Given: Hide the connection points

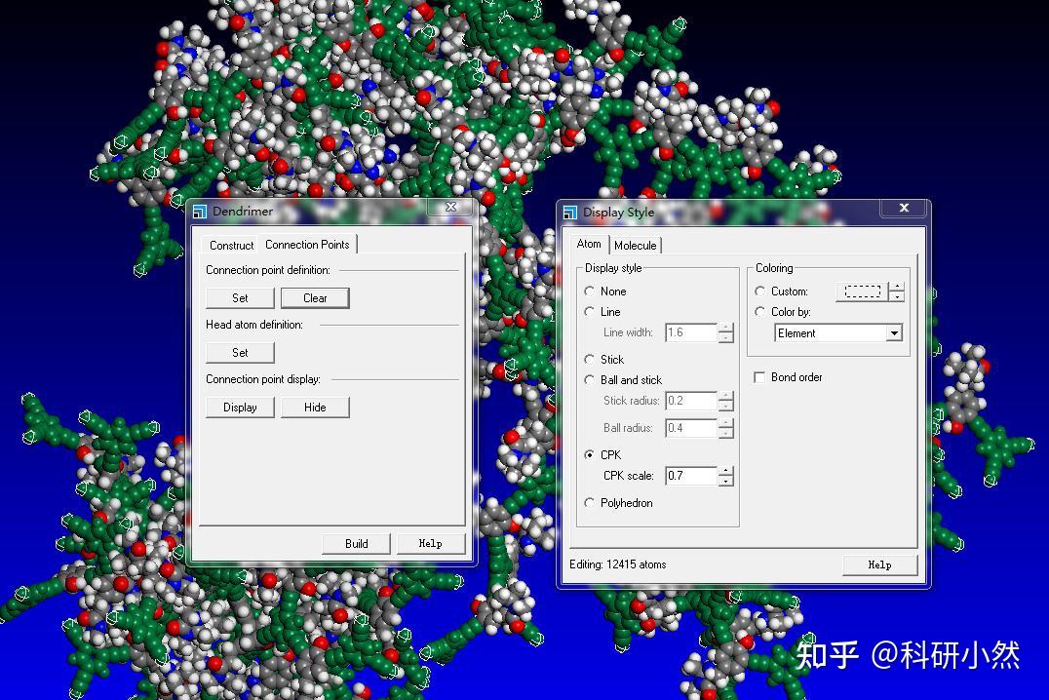Looking at the screenshot, I should [x=315, y=407].
